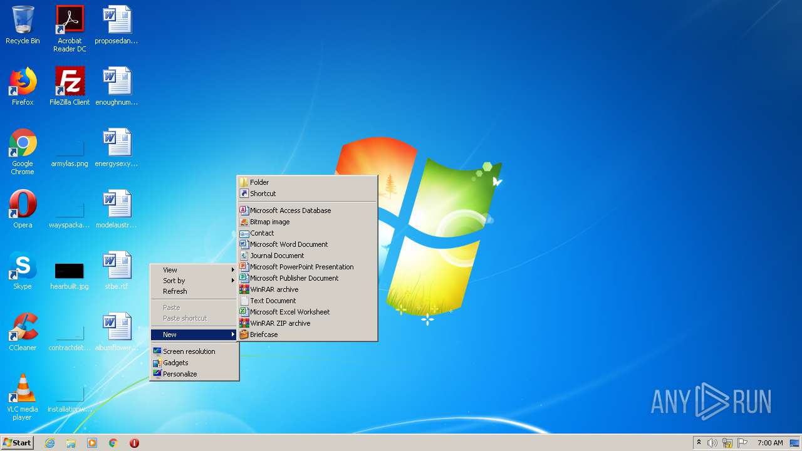
Task: Open Gadgets from the context menu
Action: coord(194,363)
